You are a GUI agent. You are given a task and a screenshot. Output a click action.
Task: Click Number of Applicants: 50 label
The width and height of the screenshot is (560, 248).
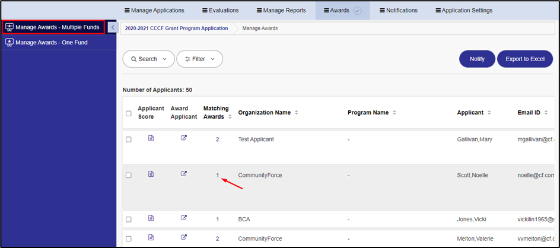point(157,90)
